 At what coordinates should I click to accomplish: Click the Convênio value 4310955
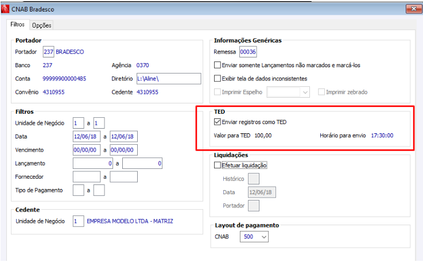(x=54, y=92)
